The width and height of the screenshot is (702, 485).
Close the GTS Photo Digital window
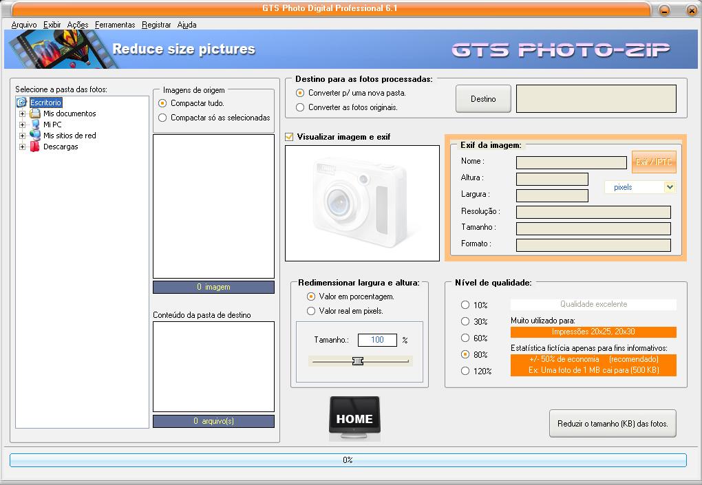click(x=691, y=10)
